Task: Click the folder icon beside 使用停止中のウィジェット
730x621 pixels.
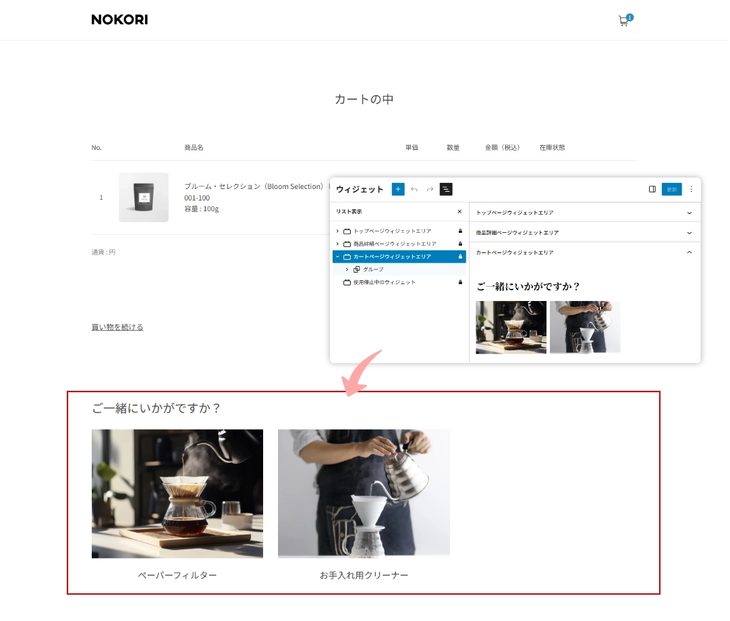Action: [x=347, y=282]
